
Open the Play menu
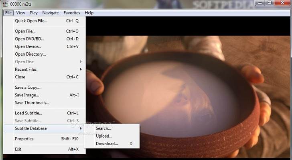click(x=34, y=13)
